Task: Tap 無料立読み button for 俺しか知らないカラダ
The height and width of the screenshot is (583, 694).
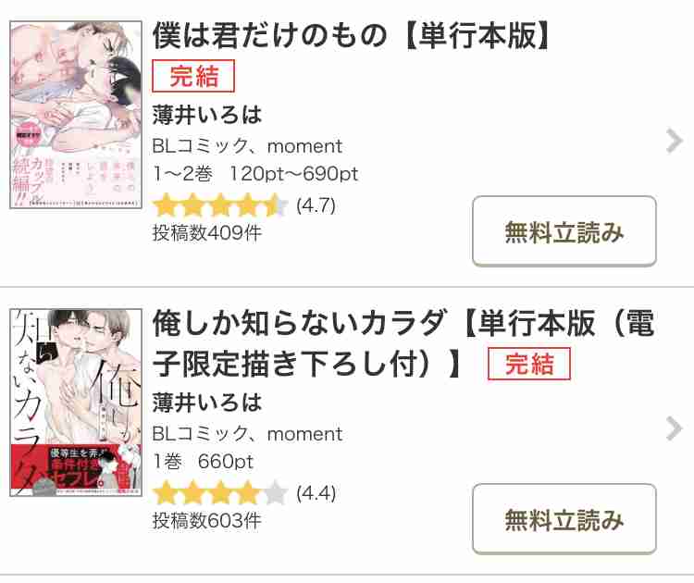Action: (x=564, y=519)
